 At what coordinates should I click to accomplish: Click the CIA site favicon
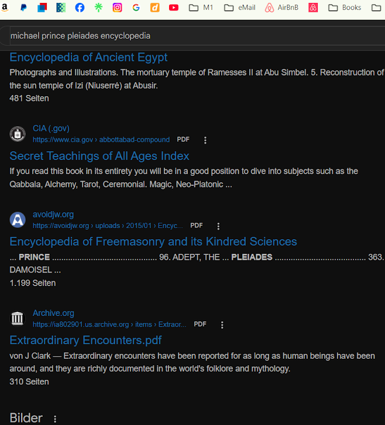(x=18, y=134)
